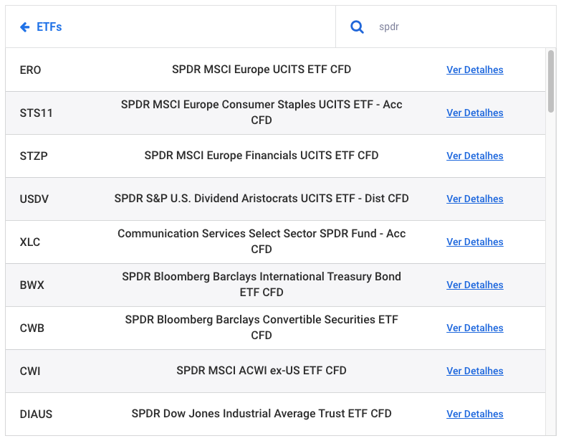Click the vertical scrollbar thumb in the list

(551, 82)
